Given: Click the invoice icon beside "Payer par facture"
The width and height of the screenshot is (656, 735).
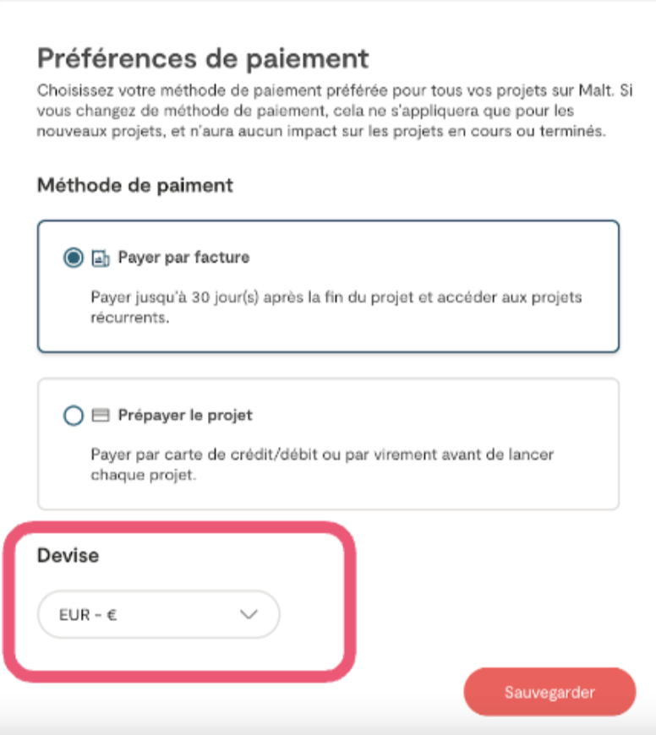Looking at the screenshot, I should click(x=100, y=258).
